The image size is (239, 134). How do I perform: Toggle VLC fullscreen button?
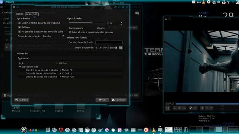point(191,108)
